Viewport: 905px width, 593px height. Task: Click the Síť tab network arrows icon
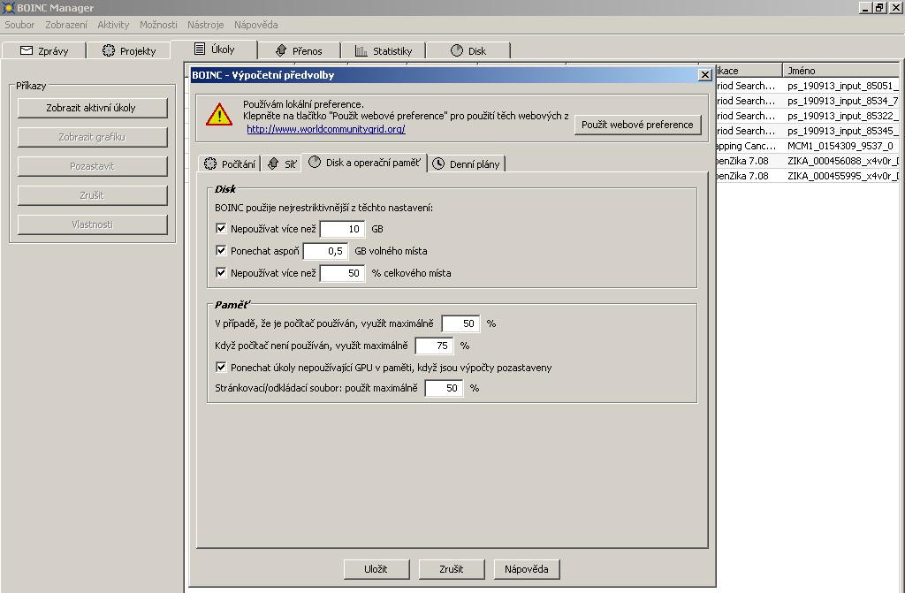pos(273,163)
